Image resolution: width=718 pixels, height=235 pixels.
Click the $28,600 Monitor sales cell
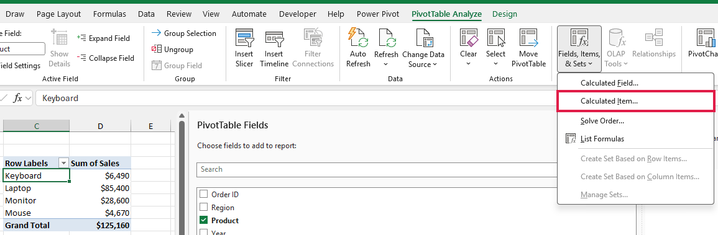click(x=100, y=200)
